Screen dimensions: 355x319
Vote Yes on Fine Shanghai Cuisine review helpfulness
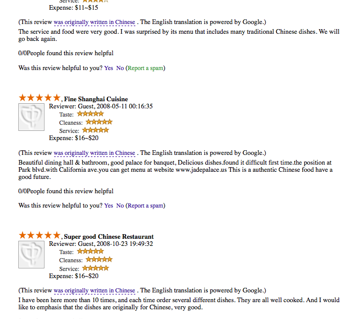point(108,206)
